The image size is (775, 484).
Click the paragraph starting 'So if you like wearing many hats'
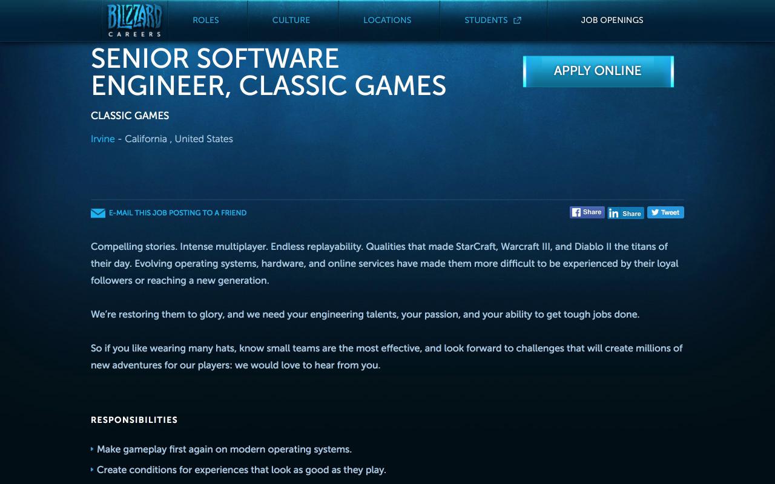[387, 357]
